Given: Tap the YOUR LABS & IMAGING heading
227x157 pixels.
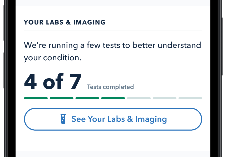Looking at the screenshot, I should tap(65, 22).
